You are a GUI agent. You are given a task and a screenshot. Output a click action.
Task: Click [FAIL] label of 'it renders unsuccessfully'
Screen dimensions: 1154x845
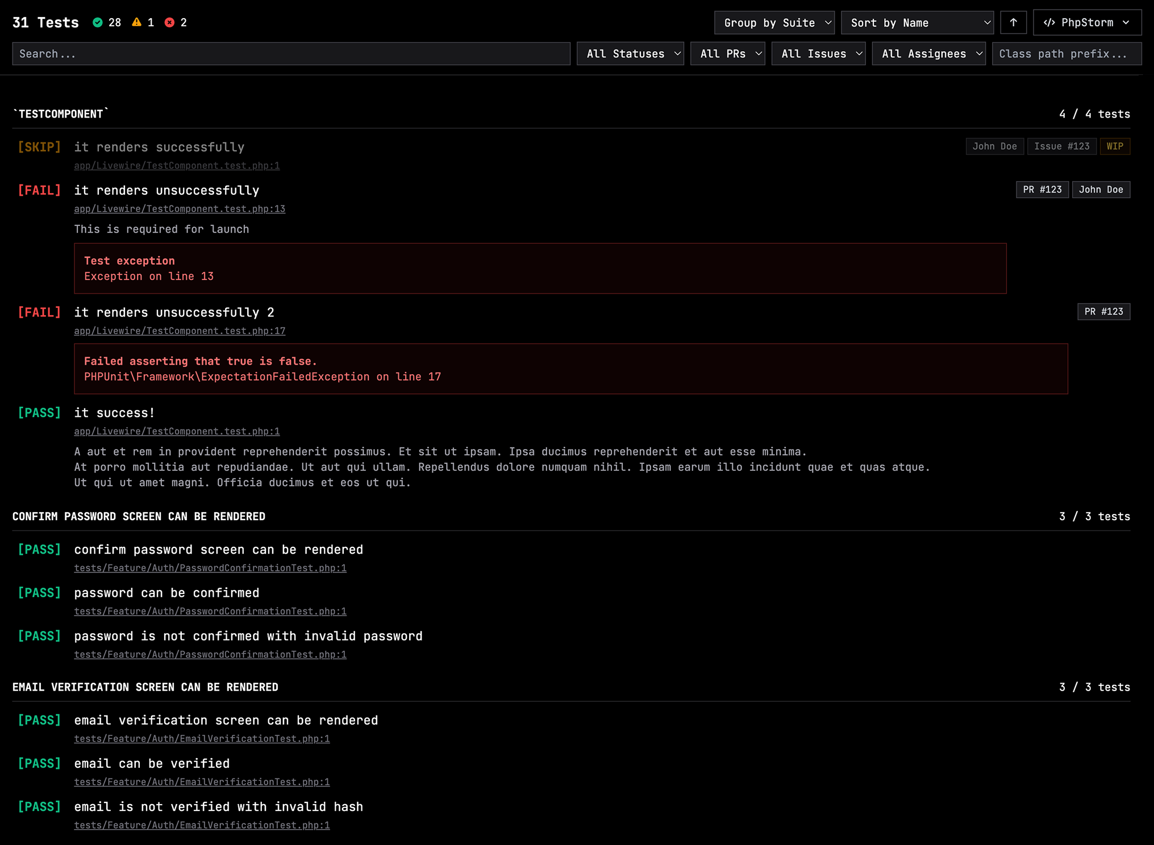pos(39,190)
